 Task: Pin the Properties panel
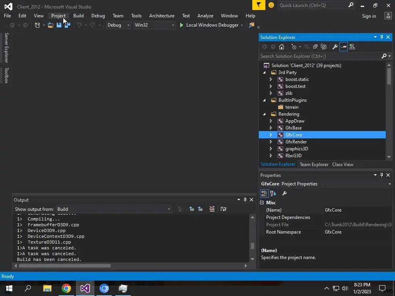(x=381, y=175)
